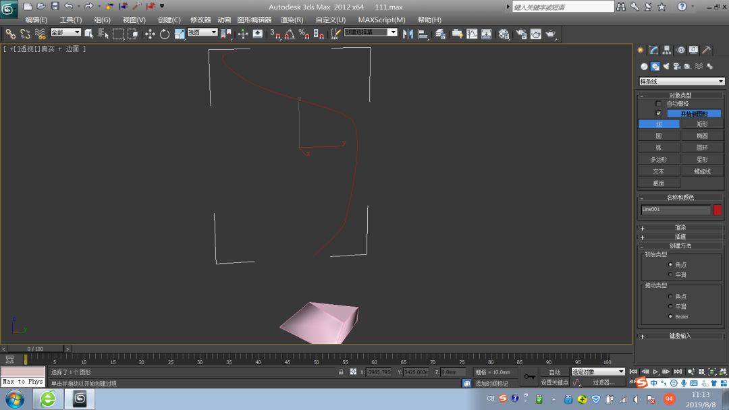Image resolution: width=729 pixels, height=410 pixels.
Task: Select Bezier under 拖动类型
Action: pyautogui.click(x=670, y=317)
